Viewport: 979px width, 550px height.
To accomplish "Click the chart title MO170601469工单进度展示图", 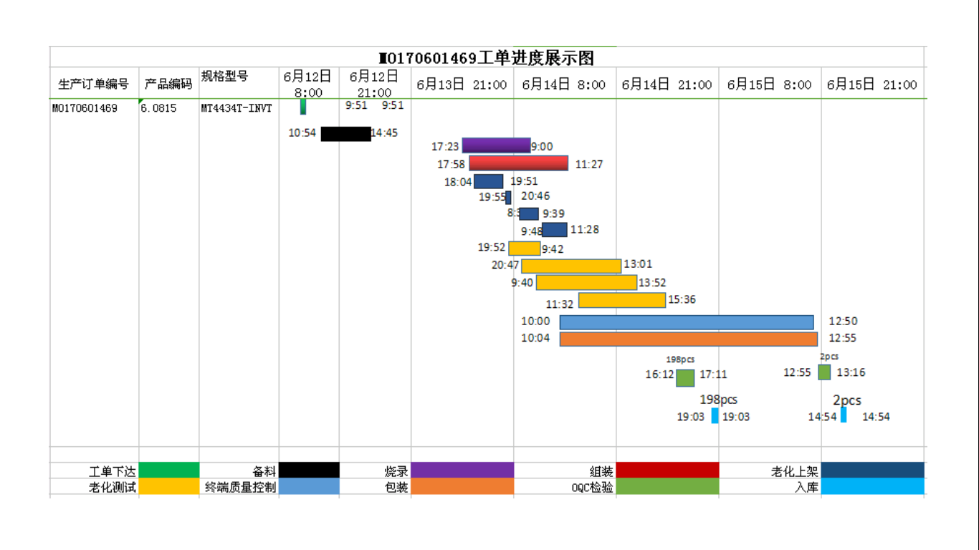I will point(487,58).
